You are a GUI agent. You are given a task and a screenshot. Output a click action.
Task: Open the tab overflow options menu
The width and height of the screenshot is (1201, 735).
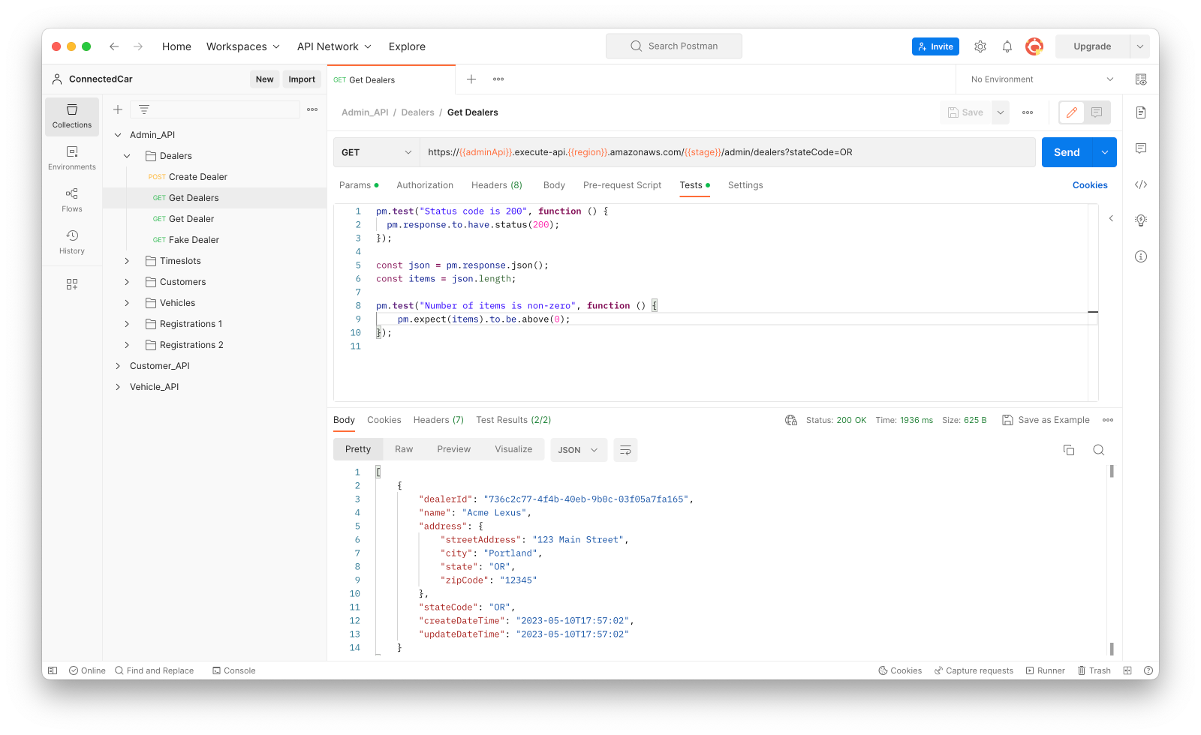tap(498, 79)
